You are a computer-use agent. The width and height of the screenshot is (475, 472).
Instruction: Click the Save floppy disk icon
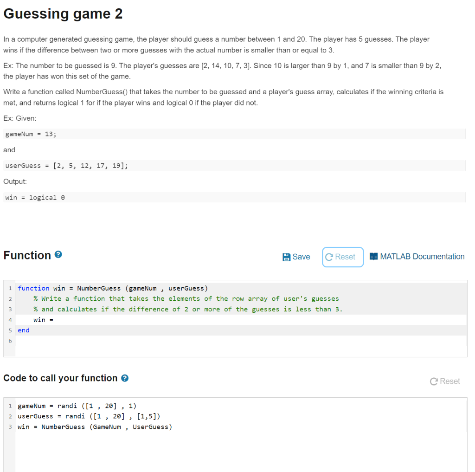point(288,257)
